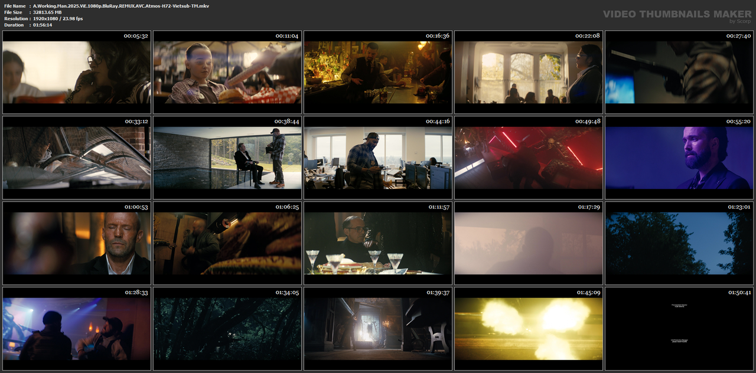Open the thumbnail at 01:45:09
The image size is (756, 373).
529,329
